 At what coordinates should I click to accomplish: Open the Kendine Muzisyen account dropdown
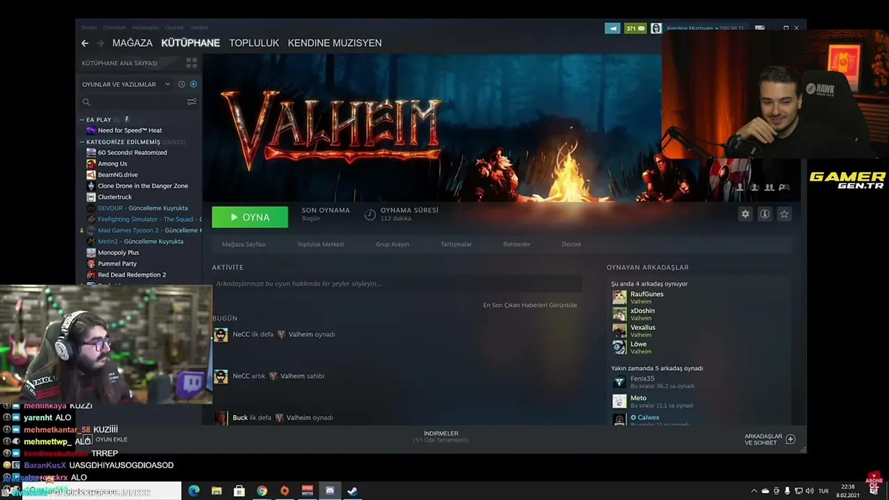coord(704,28)
